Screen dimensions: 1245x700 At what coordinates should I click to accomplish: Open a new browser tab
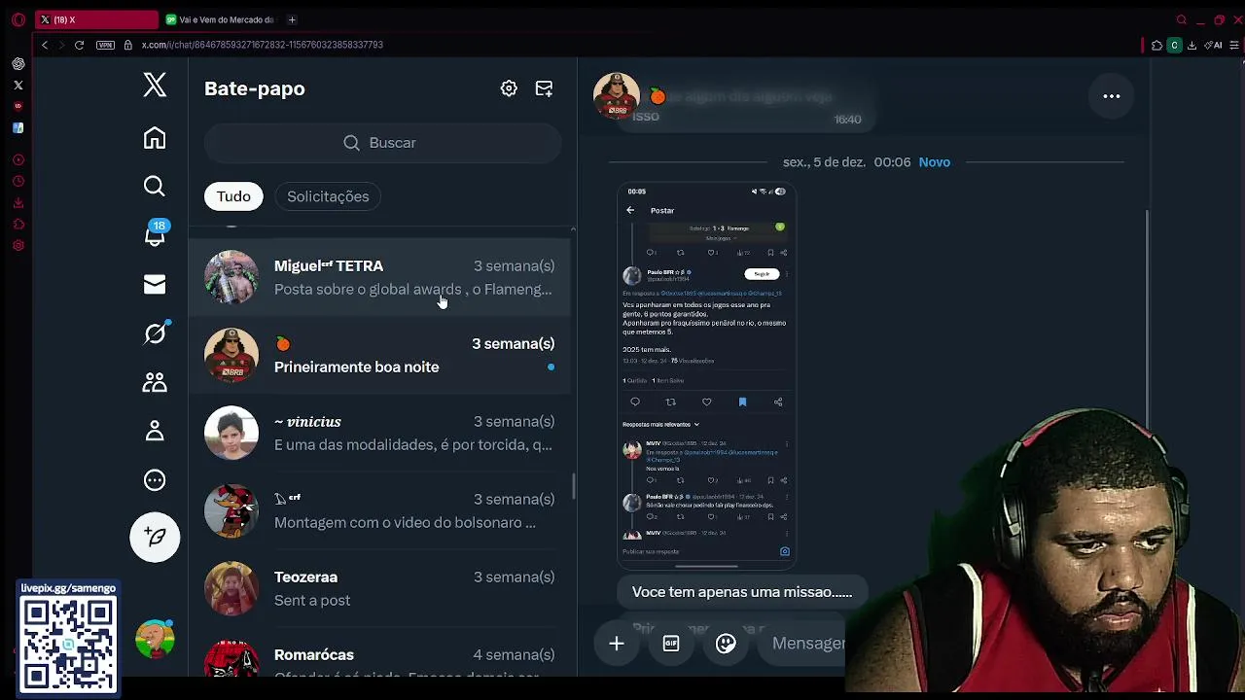click(x=292, y=19)
